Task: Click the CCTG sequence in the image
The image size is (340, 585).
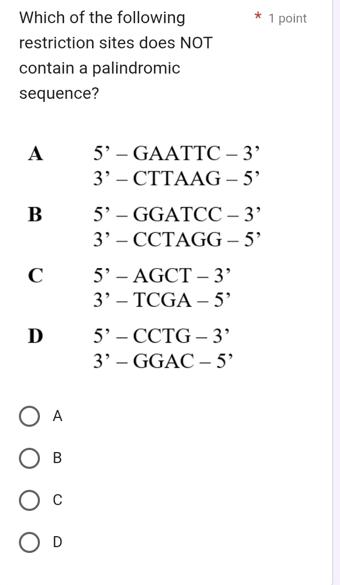Action: tap(163, 335)
